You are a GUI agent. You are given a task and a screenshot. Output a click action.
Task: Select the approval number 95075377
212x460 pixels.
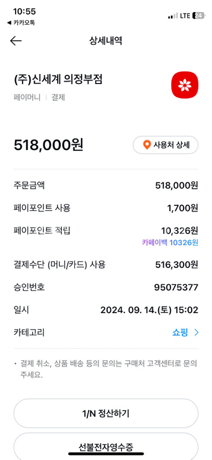176,287
